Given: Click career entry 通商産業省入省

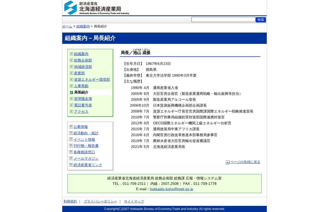Looking at the screenshot, I should (x=166, y=88).
